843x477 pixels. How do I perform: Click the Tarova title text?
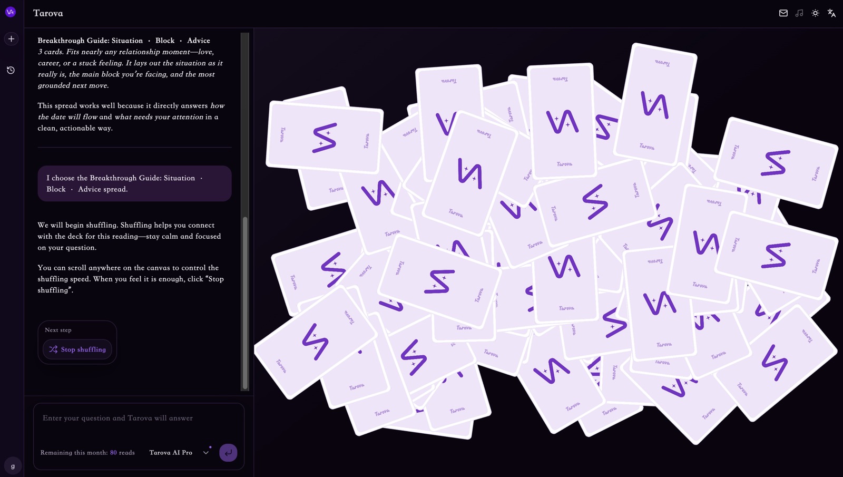click(48, 13)
